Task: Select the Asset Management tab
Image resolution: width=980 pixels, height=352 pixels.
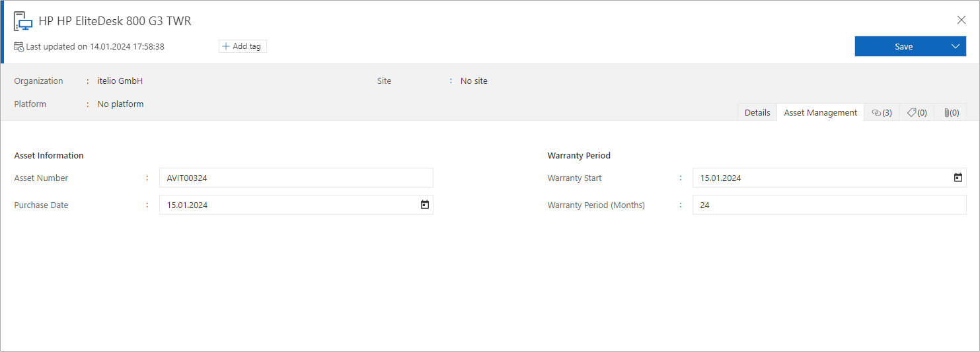Action: pos(821,112)
